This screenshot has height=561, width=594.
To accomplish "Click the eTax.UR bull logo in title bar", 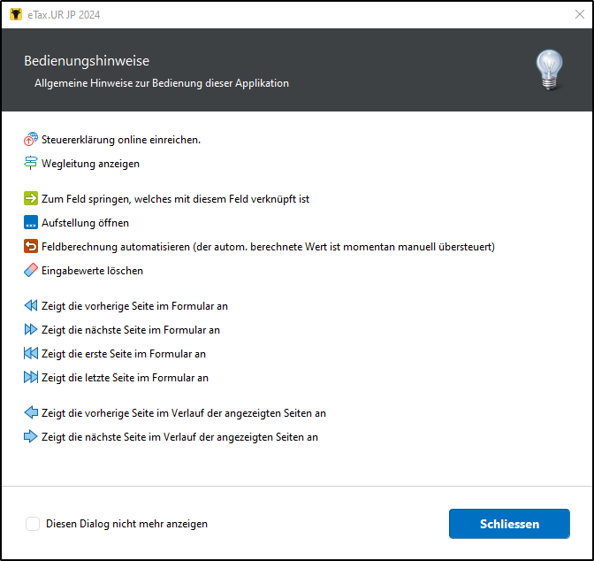I will (16, 14).
